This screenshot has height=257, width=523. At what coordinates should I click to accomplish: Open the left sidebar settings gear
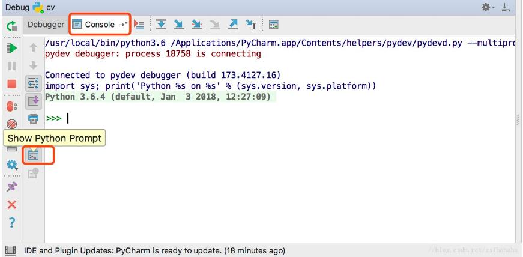tap(11, 165)
